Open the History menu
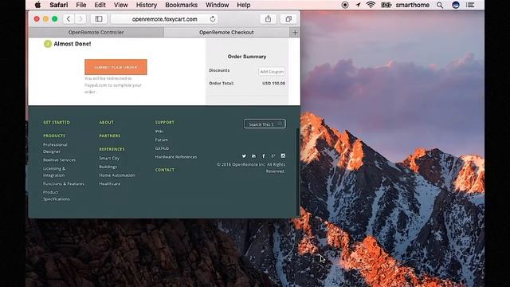The image size is (510, 287). 147,5
